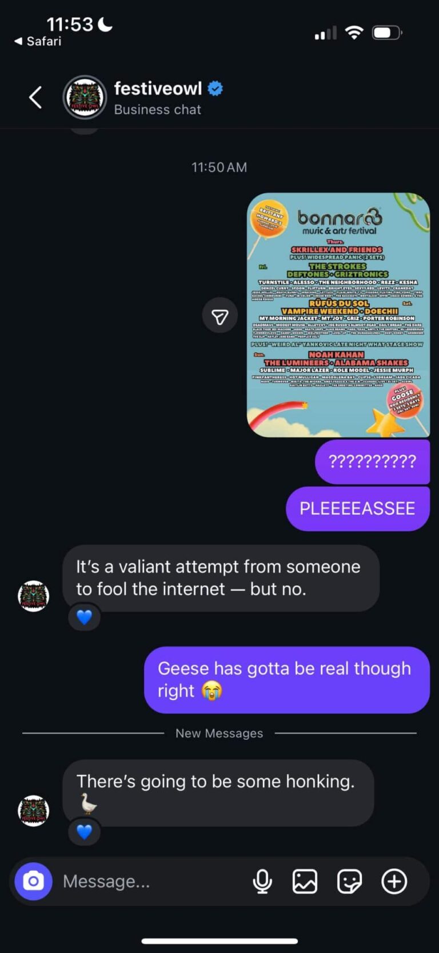Tap the avatar beside valiant attempt message
Viewport: 439px width, 953px height.
click(34, 596)
